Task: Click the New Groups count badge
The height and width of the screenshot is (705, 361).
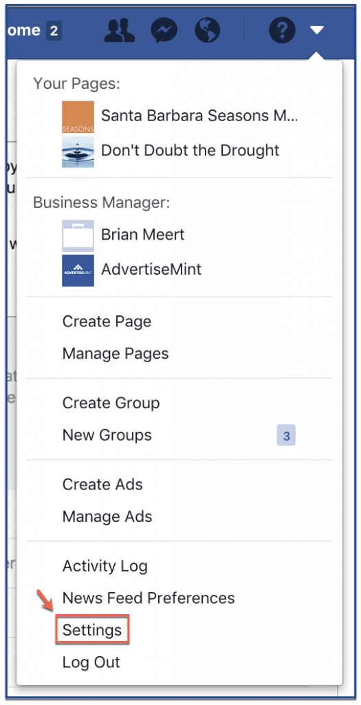Action: point(287,436)
